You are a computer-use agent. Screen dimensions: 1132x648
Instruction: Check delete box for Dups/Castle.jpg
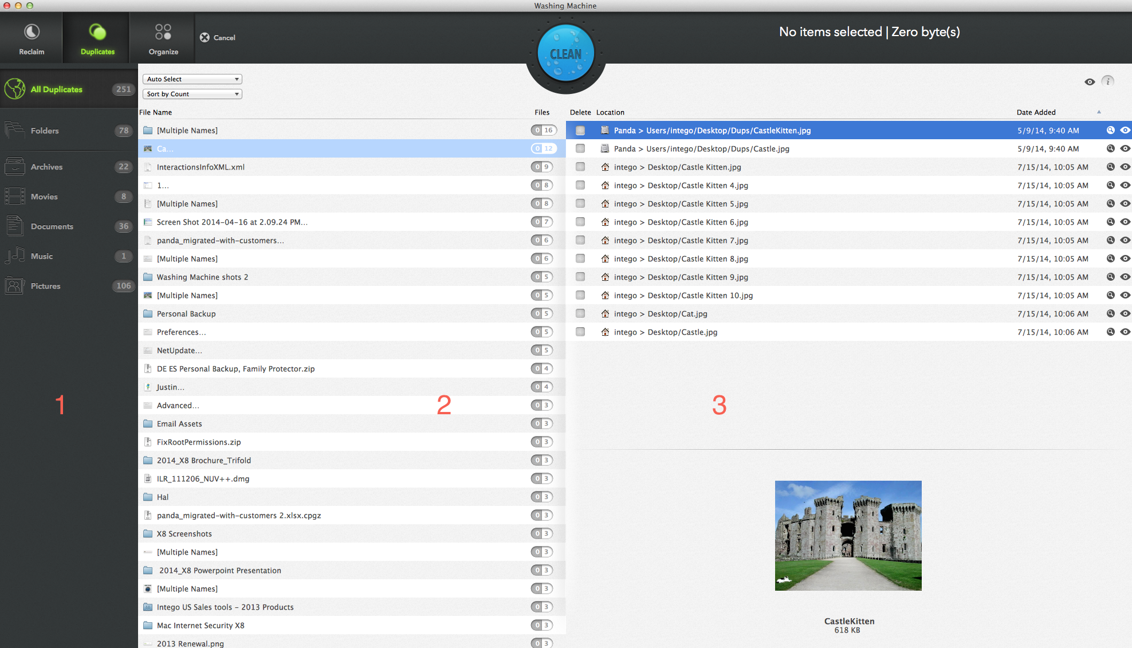pos(580,149)
